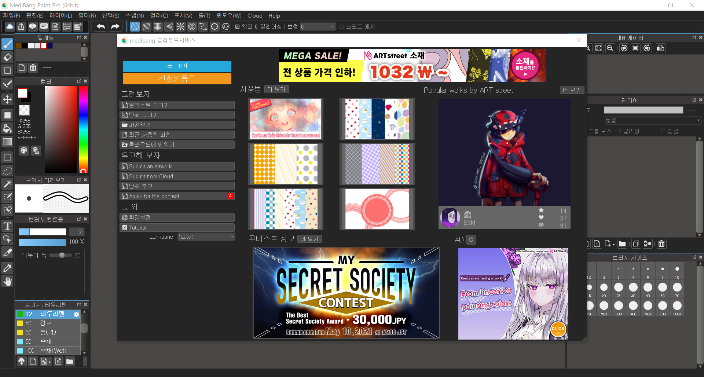Undock the 팔레트 panel

pos(79,38)
